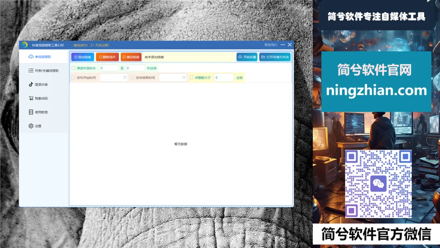Click the 点赞数大于 value input field
Image resolution: width=440 pixels, height=248 pixels.
point(224,77)
